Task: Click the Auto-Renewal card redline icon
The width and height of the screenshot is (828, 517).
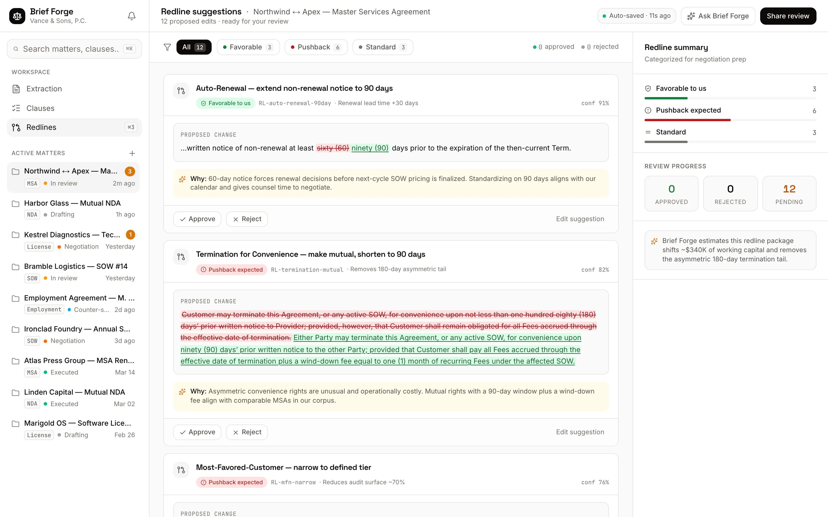Action: coord(181,91)
